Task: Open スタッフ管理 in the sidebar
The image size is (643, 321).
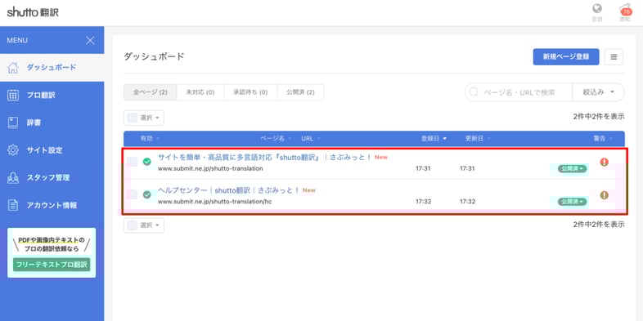Action: (x=52, y=178)
